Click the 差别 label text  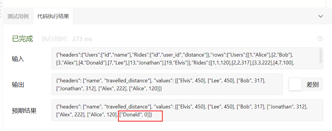312,85
